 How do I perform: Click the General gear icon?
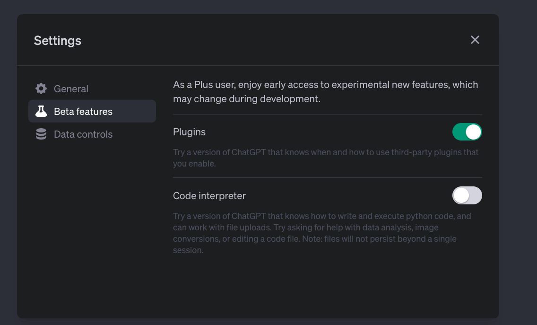(x=41, y=88)
